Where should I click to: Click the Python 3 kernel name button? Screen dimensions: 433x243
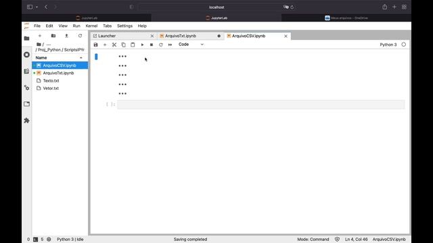(x=388, y=45)
